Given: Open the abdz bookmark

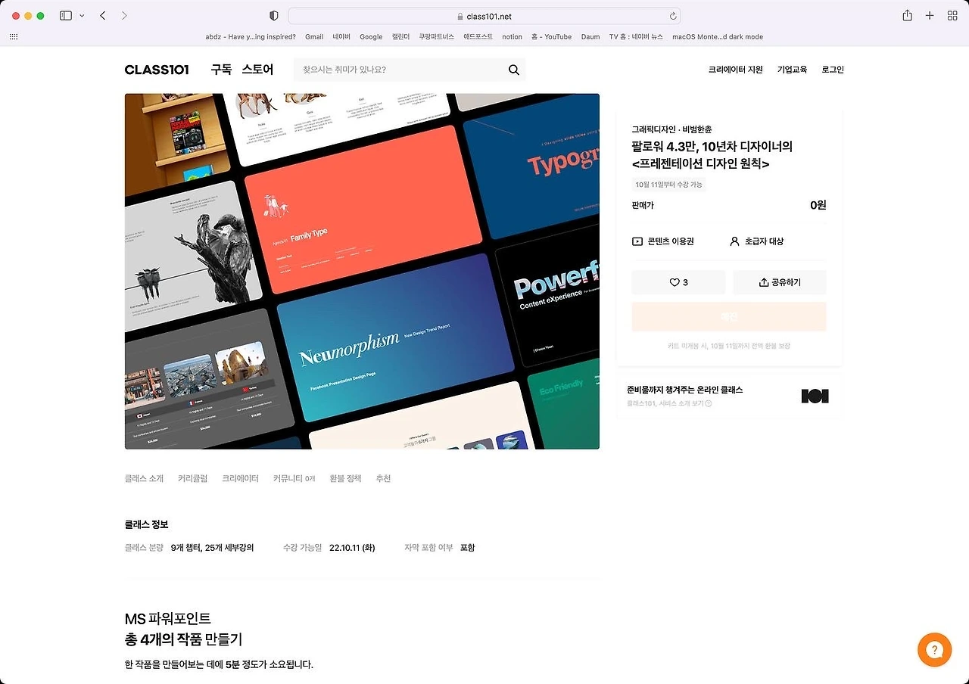Looking at the screenshot, I should pos(251,36).
